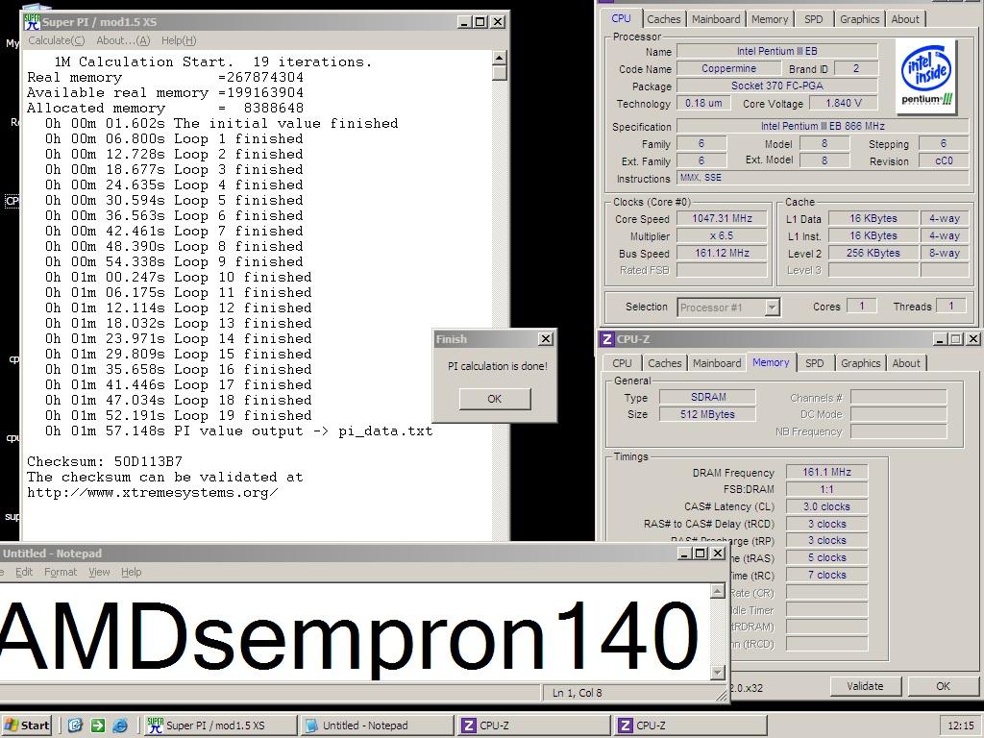The height and width of the screenshot is (738, 984).
Task: Click the Intel Inside Pentium III logo
Action: [x=926, y=77]
